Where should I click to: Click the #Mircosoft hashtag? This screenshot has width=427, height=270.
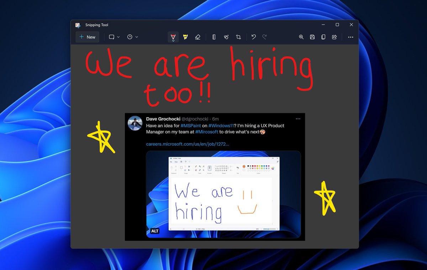[x=207, y=132]
